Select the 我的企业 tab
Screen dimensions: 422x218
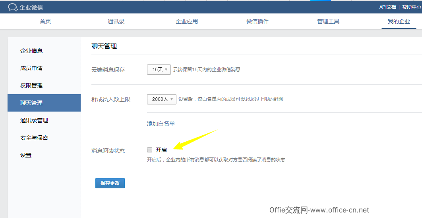click(x=399, y=21)
